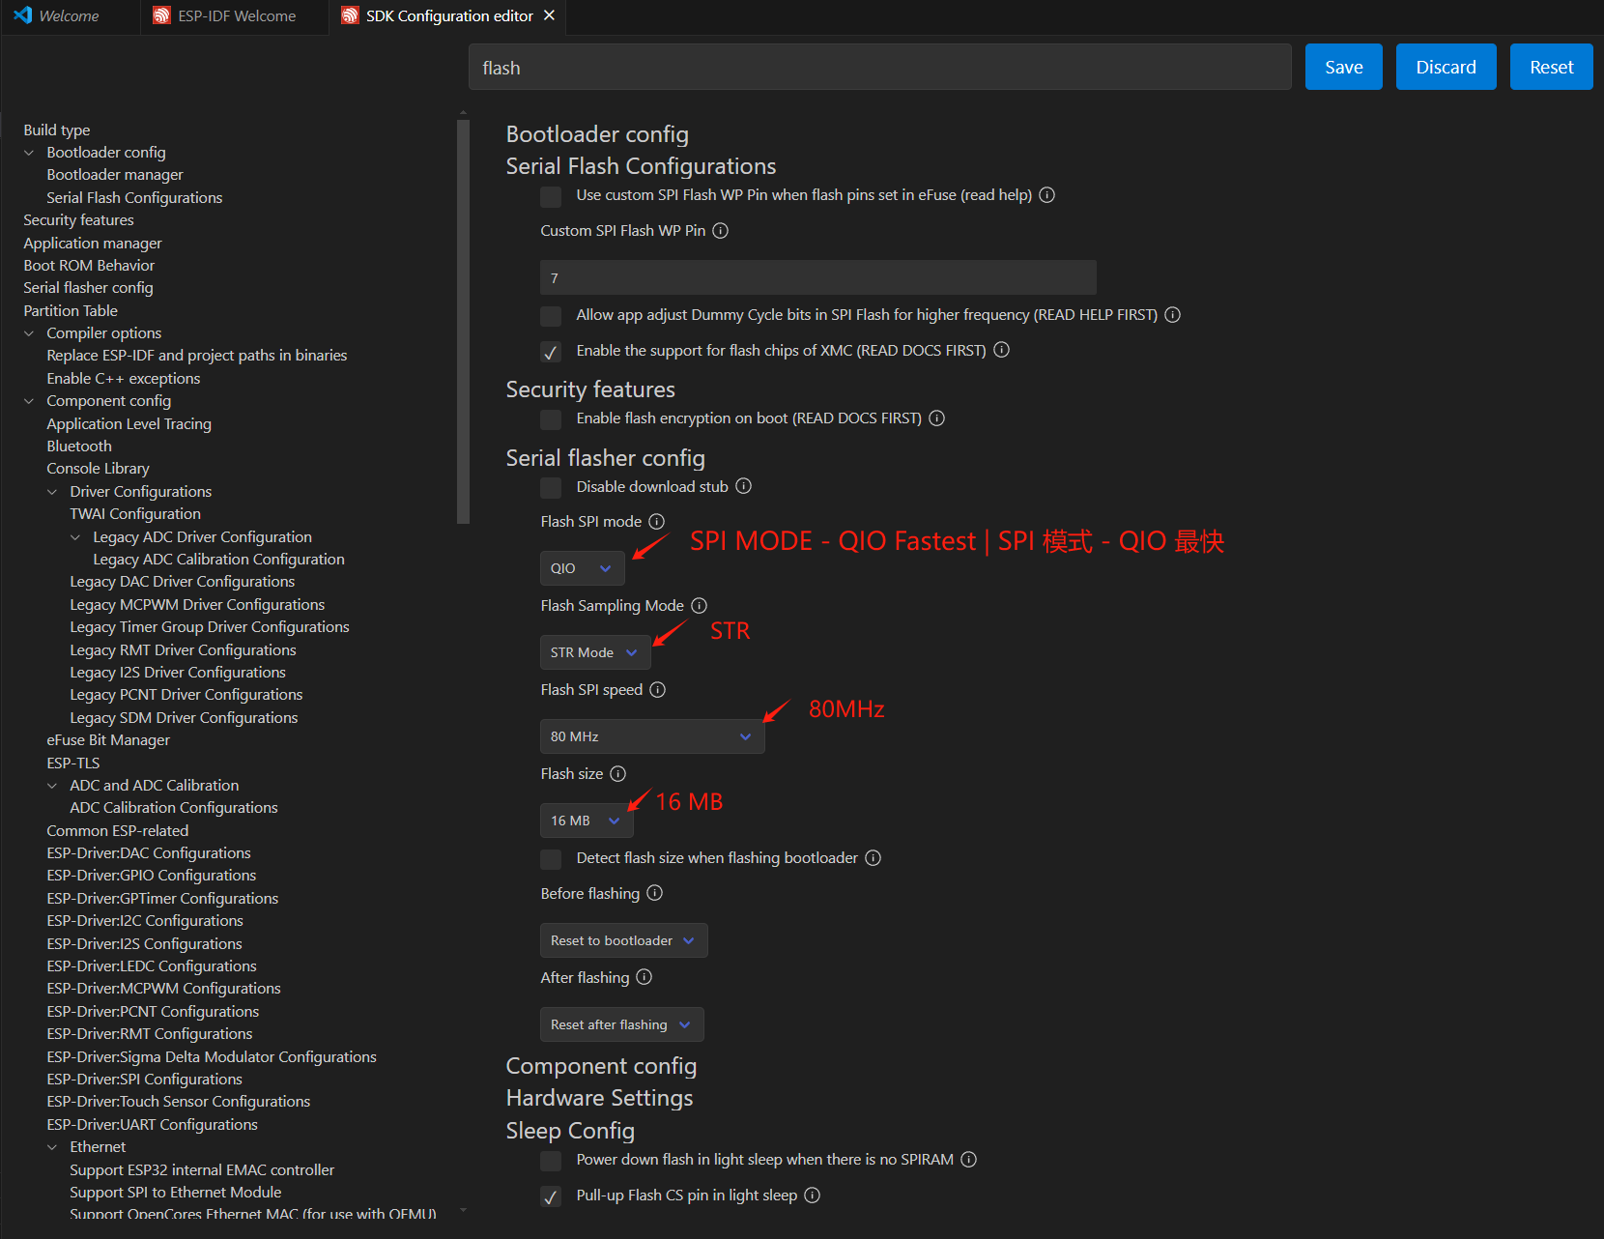This screenshot has width=1604, height=1239.
Task: Open the QIO Flash SPI mode dropdown
Action: click(581, 567)
